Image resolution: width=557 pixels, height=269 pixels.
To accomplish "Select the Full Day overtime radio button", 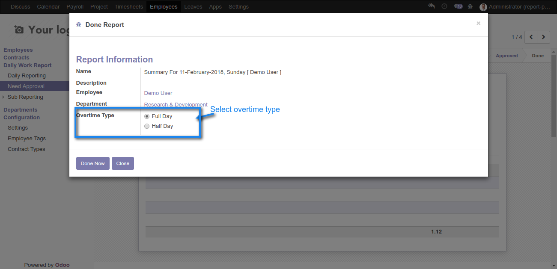I will (147, 116).
